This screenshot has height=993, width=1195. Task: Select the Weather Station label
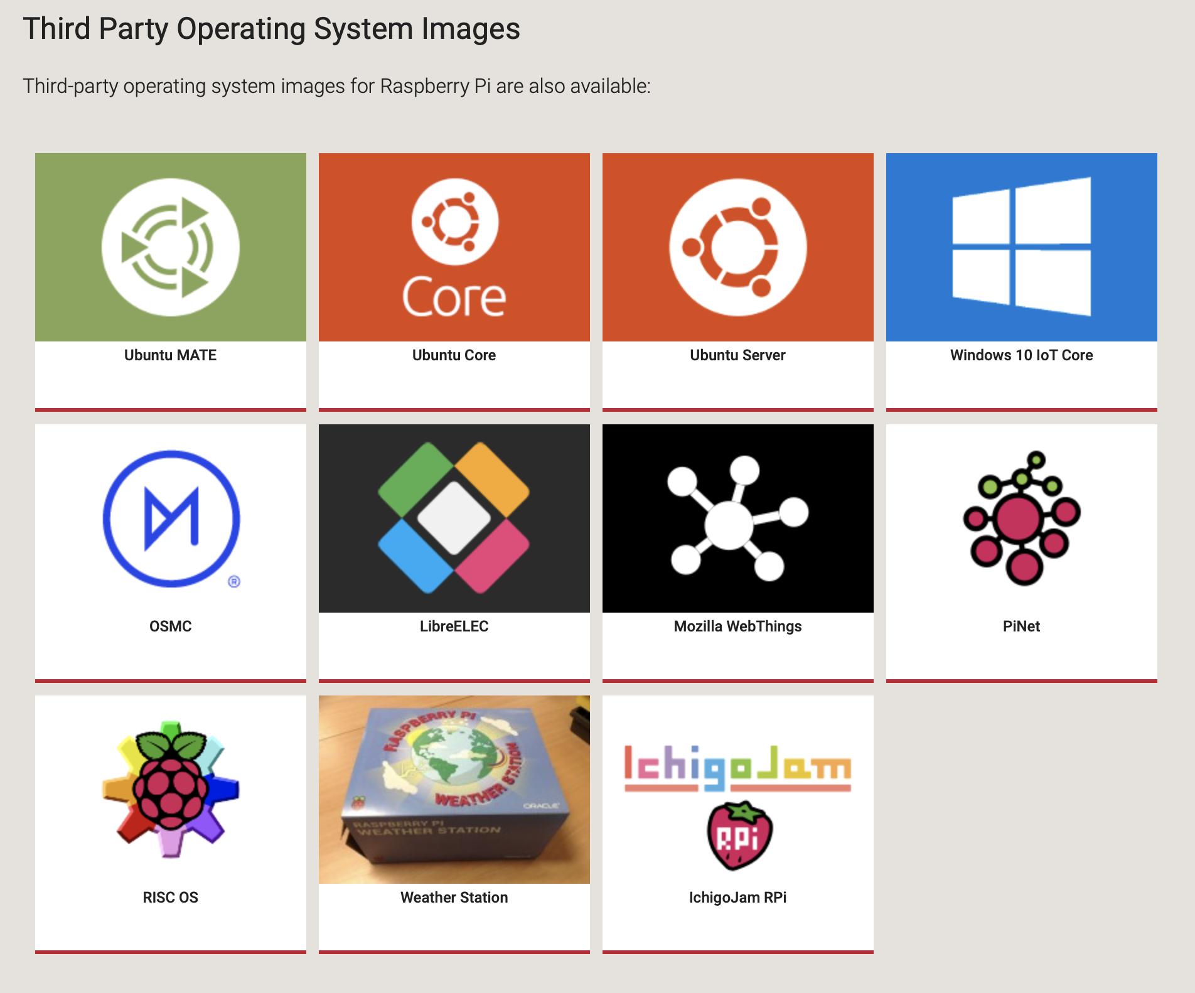[x=454, y=898]
